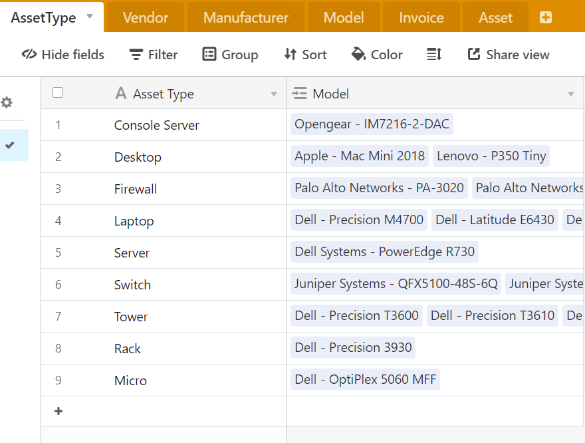Click the Model column header

point(435,93)
